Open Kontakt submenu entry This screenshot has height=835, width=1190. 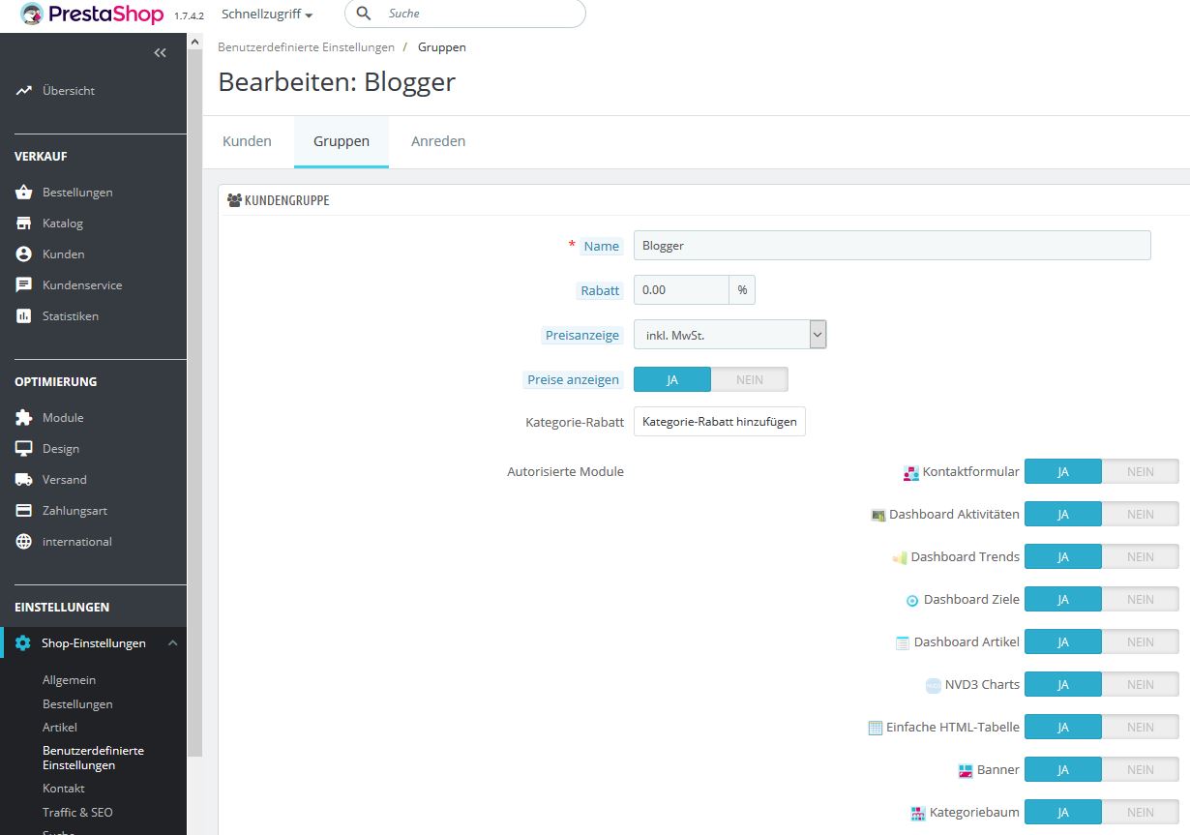(64, 789)
